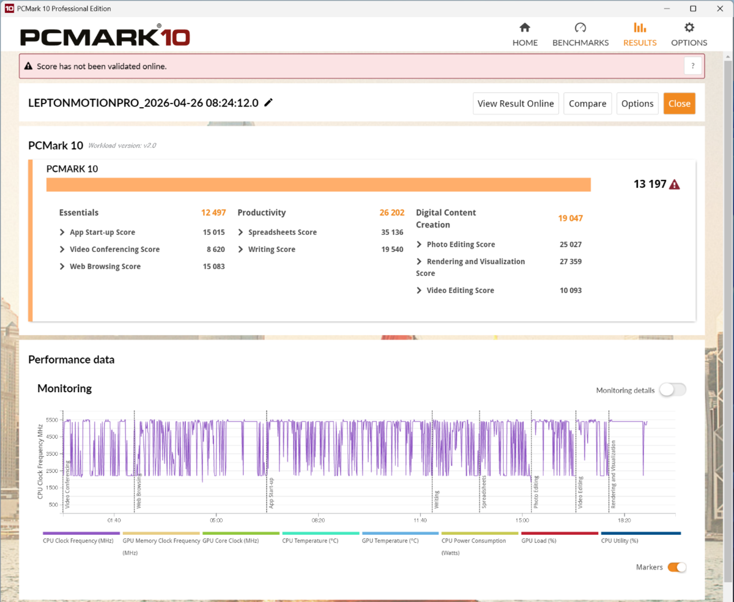
Task: Click Digital Content Creation score 19 047
Action: click(570, 218)
